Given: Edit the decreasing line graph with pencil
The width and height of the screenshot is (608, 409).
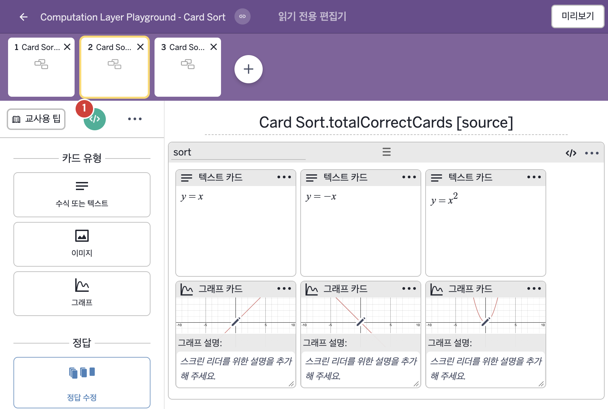Looking at the screenshot, I should tap(361, 322).
